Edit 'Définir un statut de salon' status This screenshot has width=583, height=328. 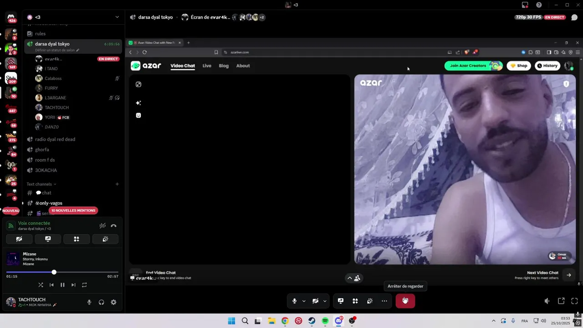click(57, 50)
